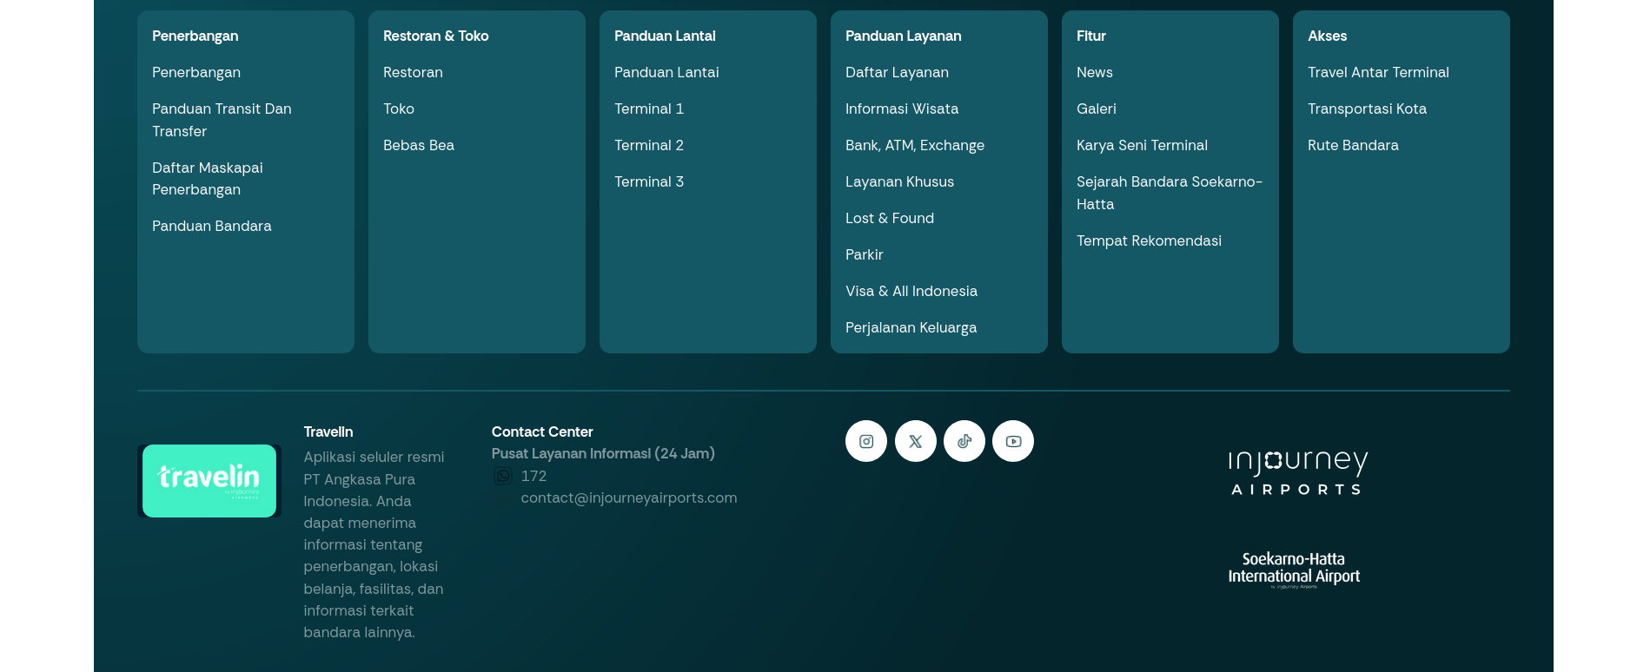The image size is (1637, 672).
Task: Select Visa & All Indonesia link
Action: (x=911, y=292)
